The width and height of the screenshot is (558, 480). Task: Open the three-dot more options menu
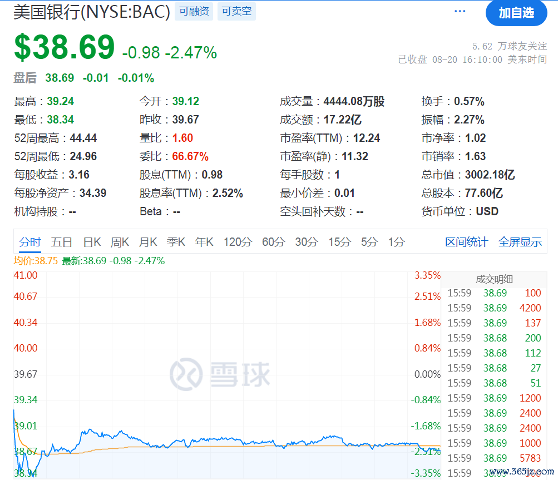click(460, 11)
